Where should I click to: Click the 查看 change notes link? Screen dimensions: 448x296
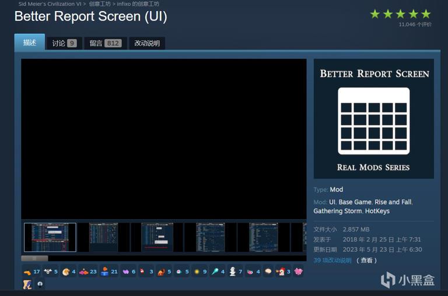[x=366, y=260]
